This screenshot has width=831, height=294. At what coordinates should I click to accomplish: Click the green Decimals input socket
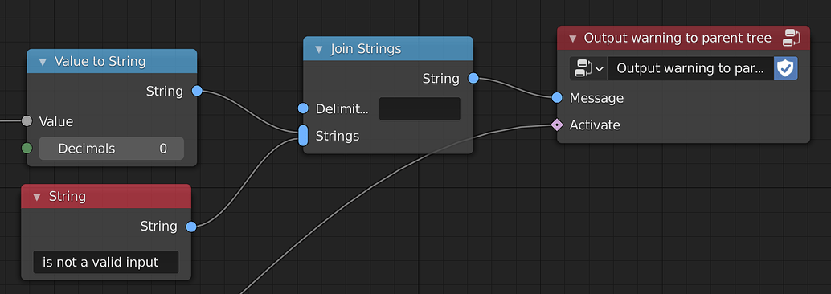point(27,149)
